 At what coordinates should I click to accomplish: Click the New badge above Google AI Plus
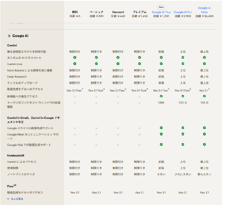(x=161, y=7)
